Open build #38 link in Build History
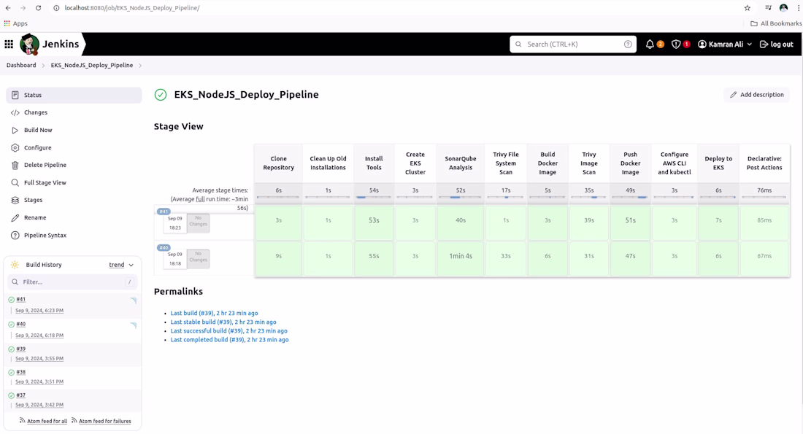803x434 pixels. click(x=21, y=372)
